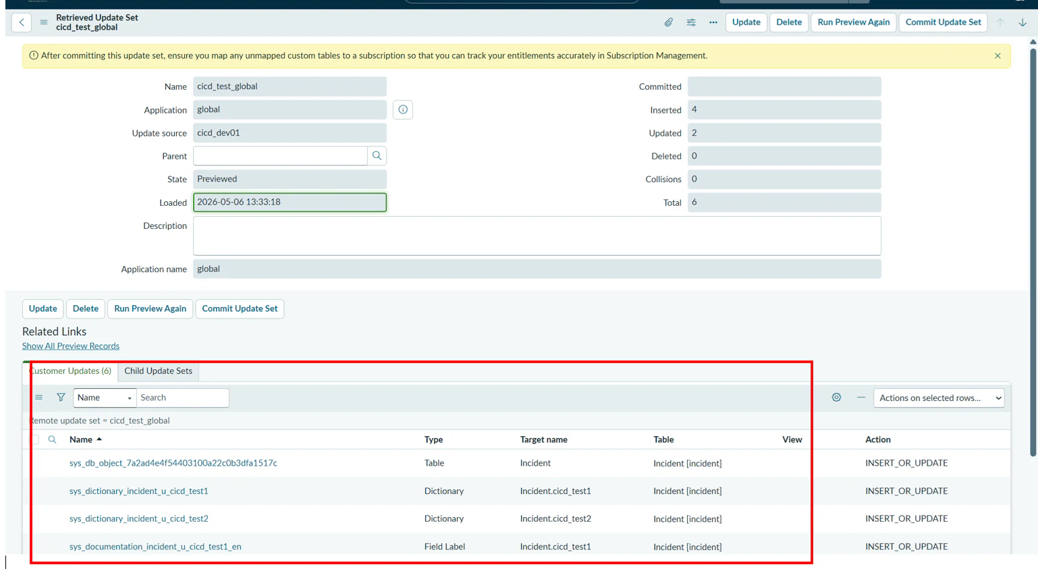Open attachments via the paperclip icon
Viewport: 1038px width, 569px height.
pos(668,22)
